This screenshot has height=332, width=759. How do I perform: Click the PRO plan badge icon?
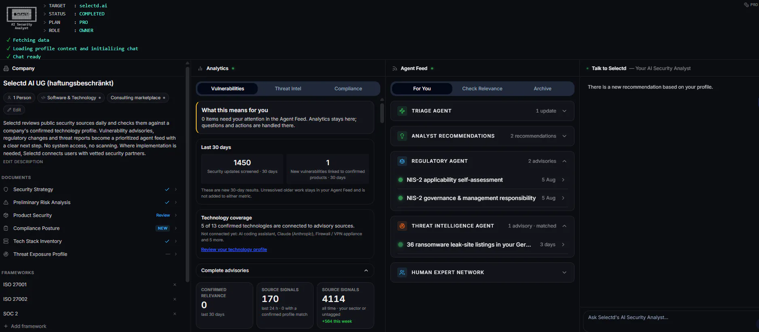coord(746,5)
